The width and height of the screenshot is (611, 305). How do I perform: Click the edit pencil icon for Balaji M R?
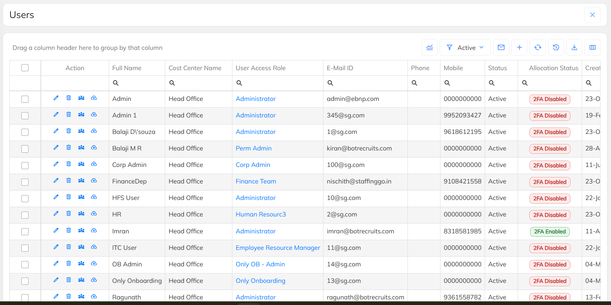[x=56, y=147]
